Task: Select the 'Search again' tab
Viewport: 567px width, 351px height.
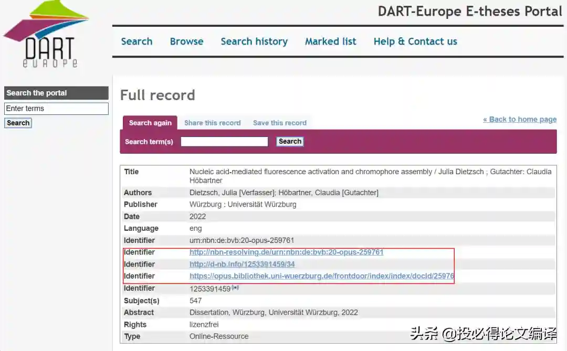Action: [150, 123]
